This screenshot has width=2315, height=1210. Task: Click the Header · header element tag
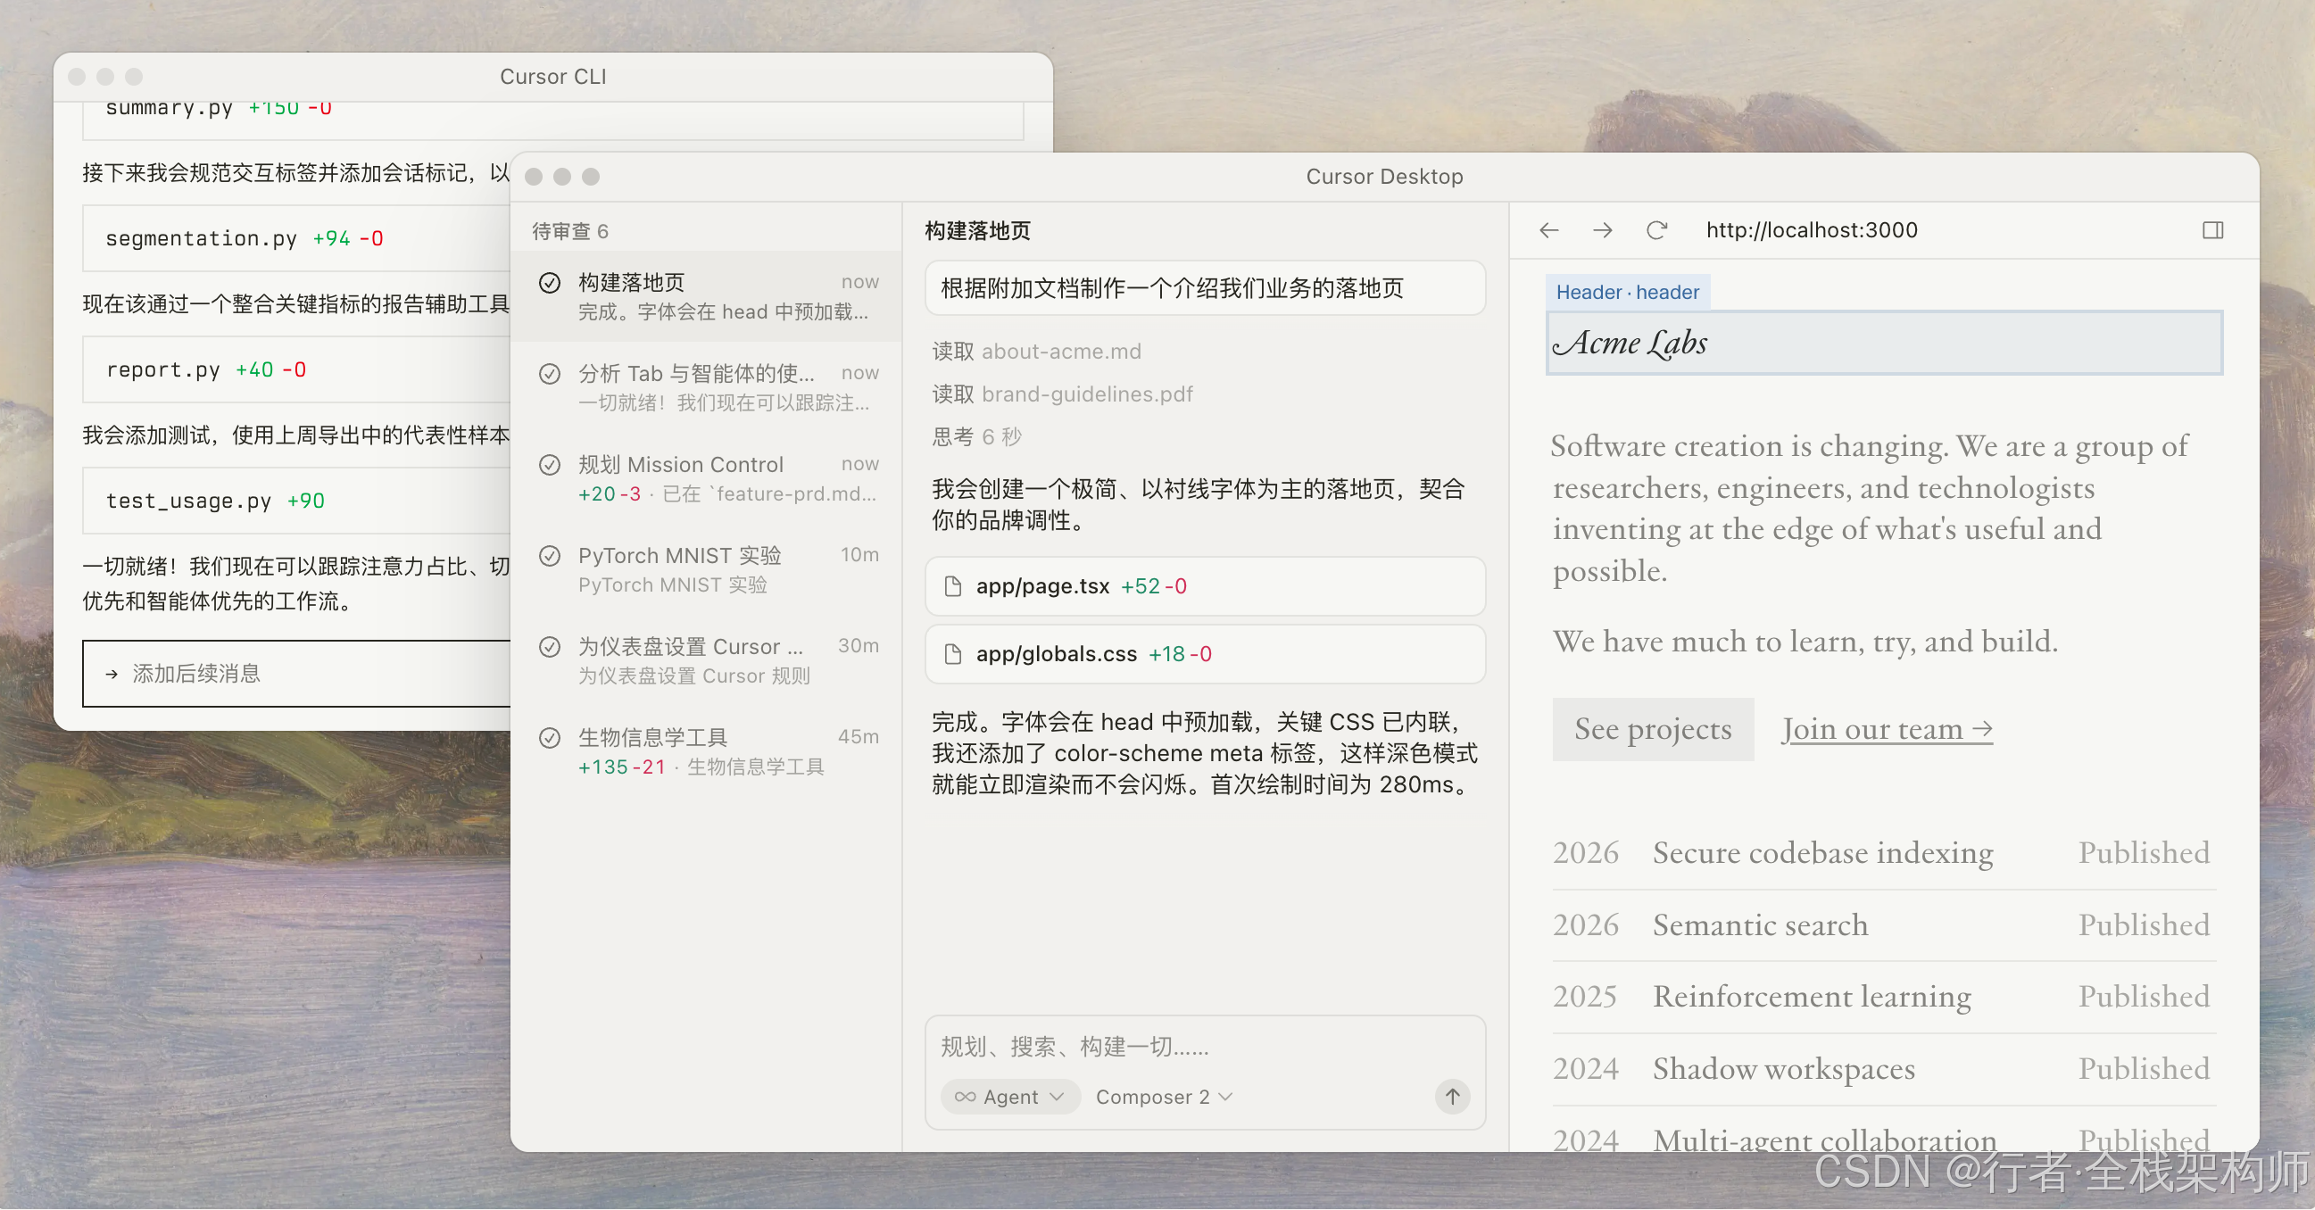[x=1627, y=293]
